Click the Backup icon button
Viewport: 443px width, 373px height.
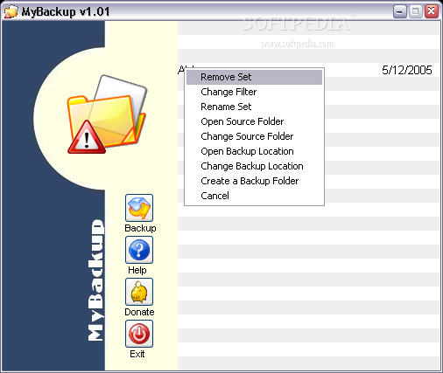(139, 208)
